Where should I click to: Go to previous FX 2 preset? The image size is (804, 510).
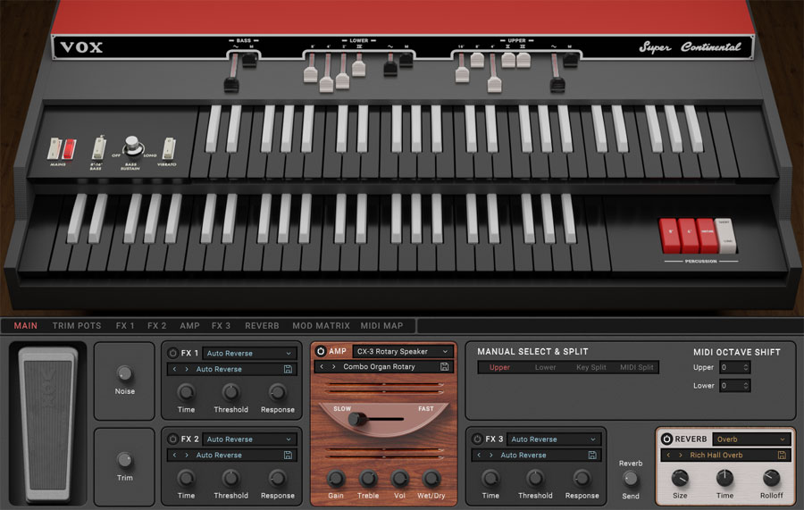175,456
